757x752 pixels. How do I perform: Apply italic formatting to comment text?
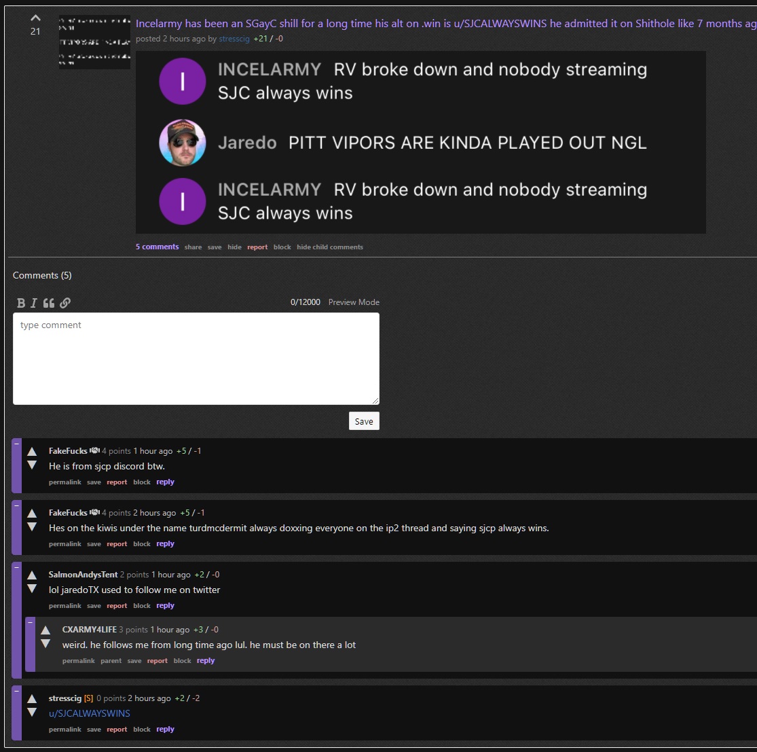coord(35,303)
